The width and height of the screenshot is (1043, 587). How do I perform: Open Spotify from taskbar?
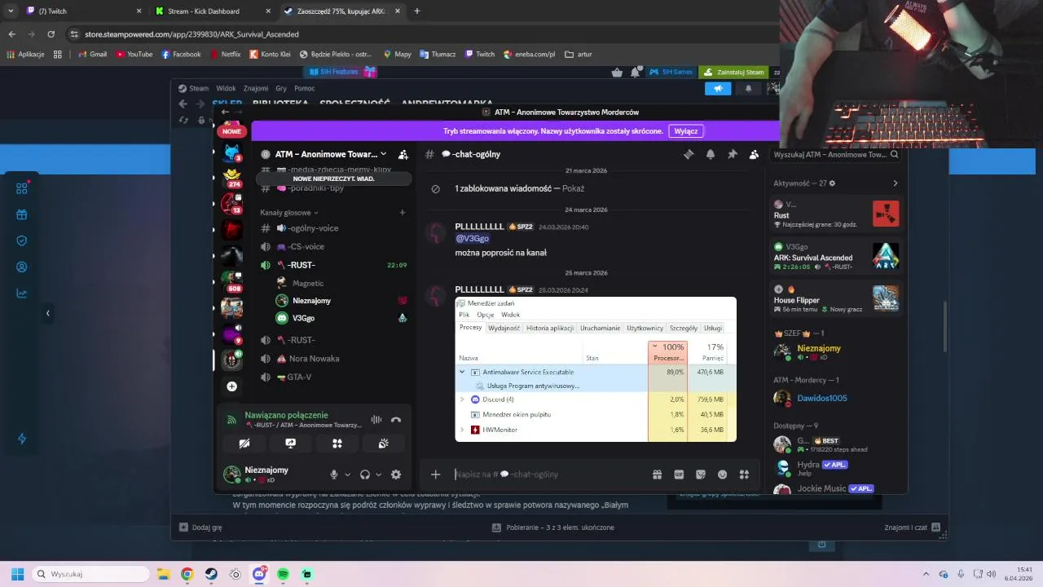[x=283, y=574]
